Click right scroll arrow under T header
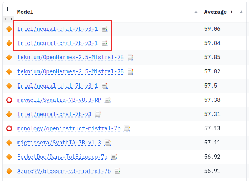The height and width of the screenshot is (181, 249). tap(11, 19)
